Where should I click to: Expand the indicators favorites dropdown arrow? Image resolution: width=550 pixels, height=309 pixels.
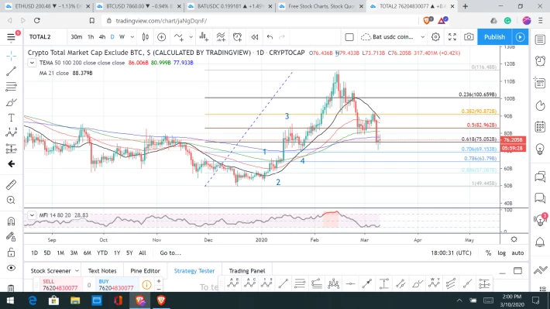click(191, 37)
